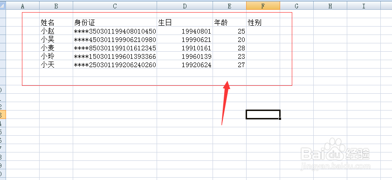
Task: Select birthday cell 19910161
Action: [185, 48]
